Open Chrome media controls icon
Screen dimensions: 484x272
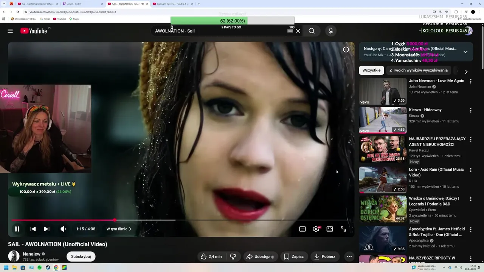click(466, 12)
